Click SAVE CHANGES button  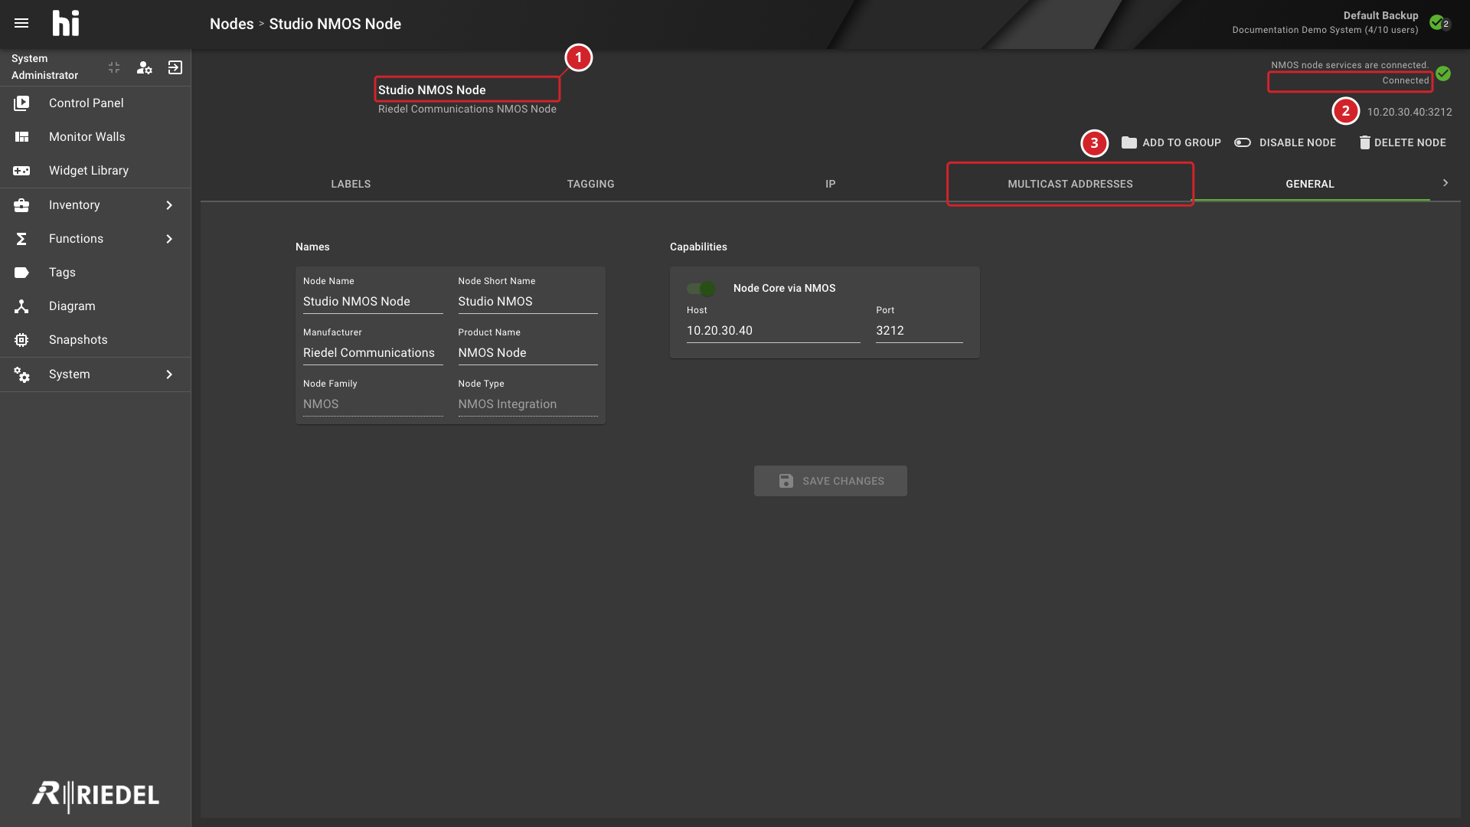click(x=830, y=481)
